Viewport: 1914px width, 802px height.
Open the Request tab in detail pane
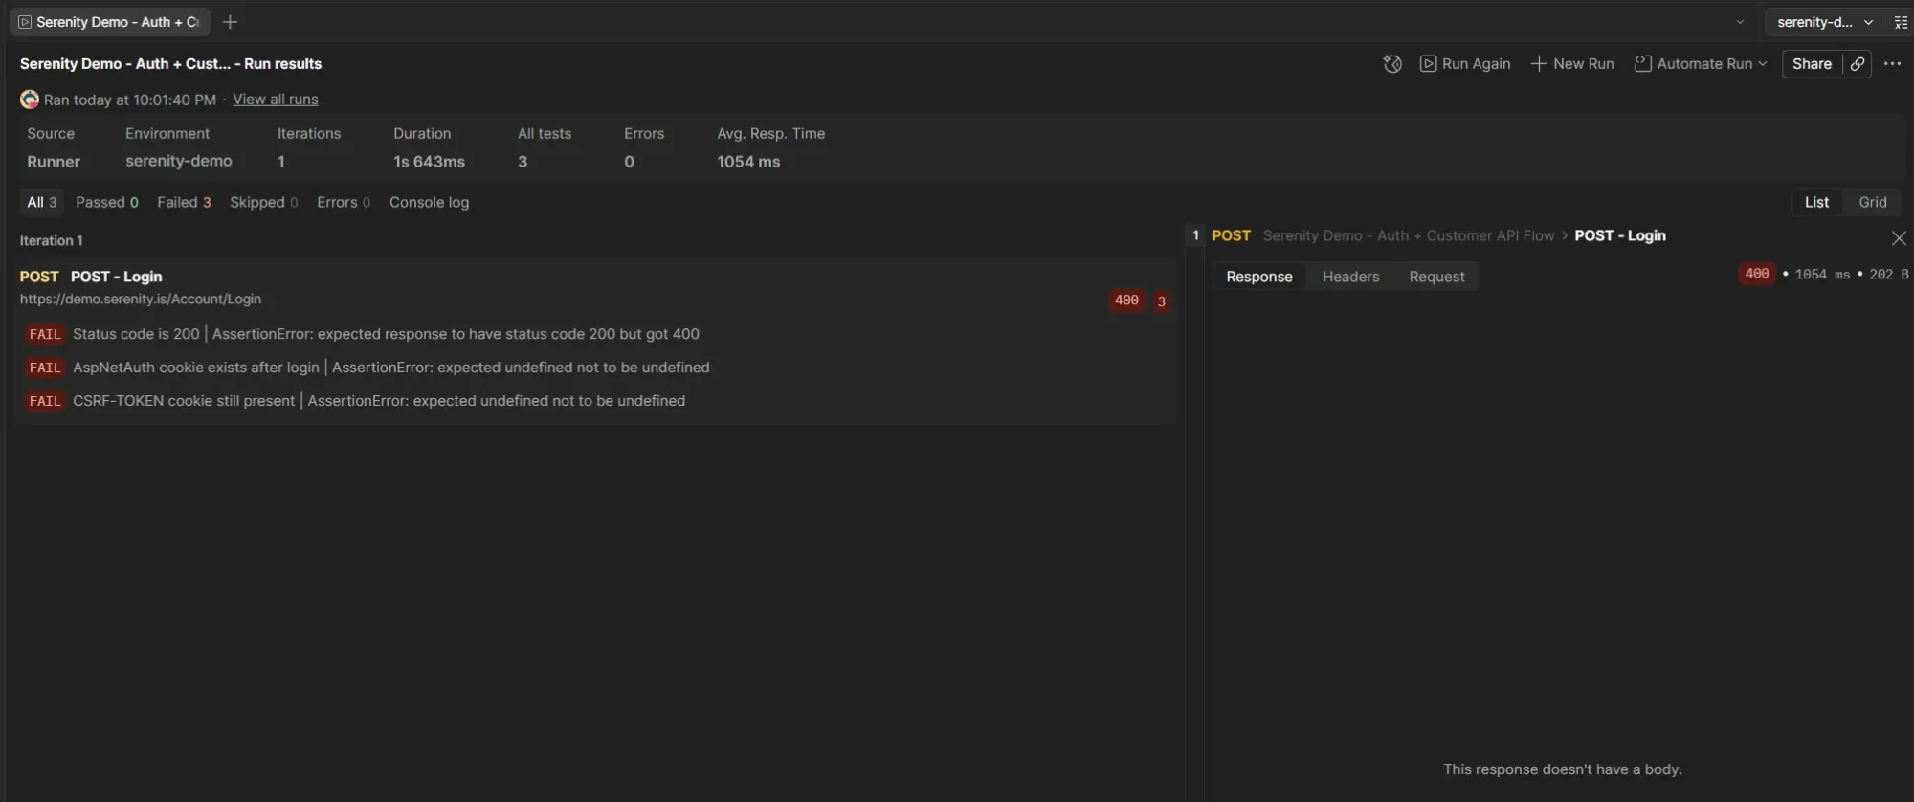click(x=1436, y=277)
